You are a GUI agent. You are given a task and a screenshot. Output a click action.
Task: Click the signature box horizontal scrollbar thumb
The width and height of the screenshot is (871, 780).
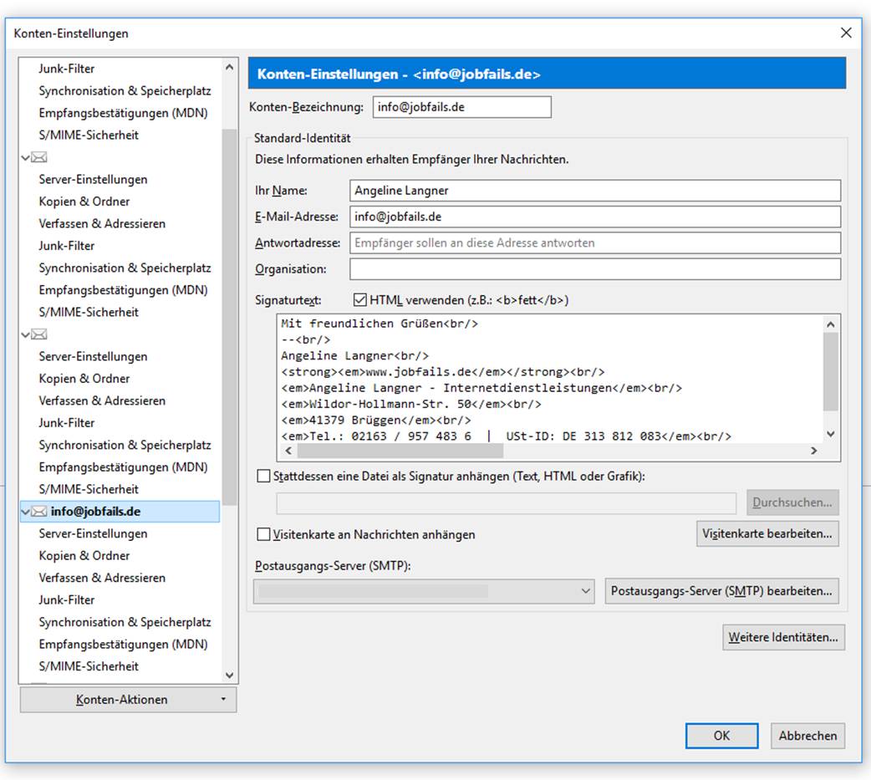[x=400, y=451]
